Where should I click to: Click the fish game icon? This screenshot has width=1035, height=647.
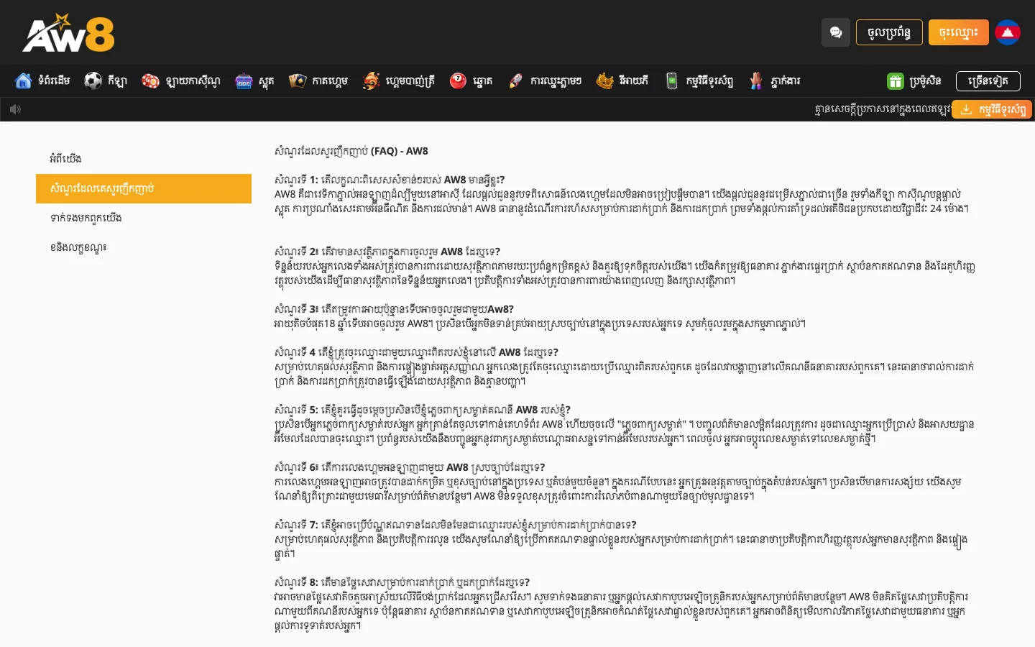(x=371, y=81)
